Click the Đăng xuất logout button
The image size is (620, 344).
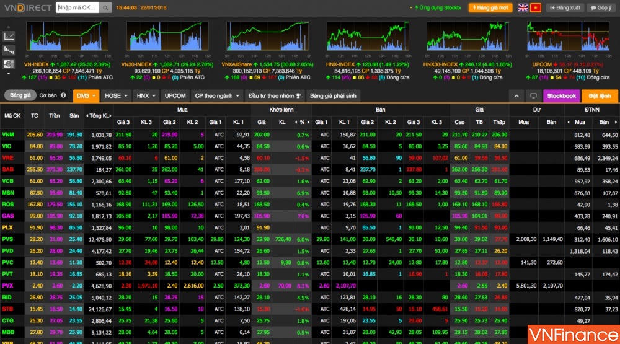[x=565, y=8]
